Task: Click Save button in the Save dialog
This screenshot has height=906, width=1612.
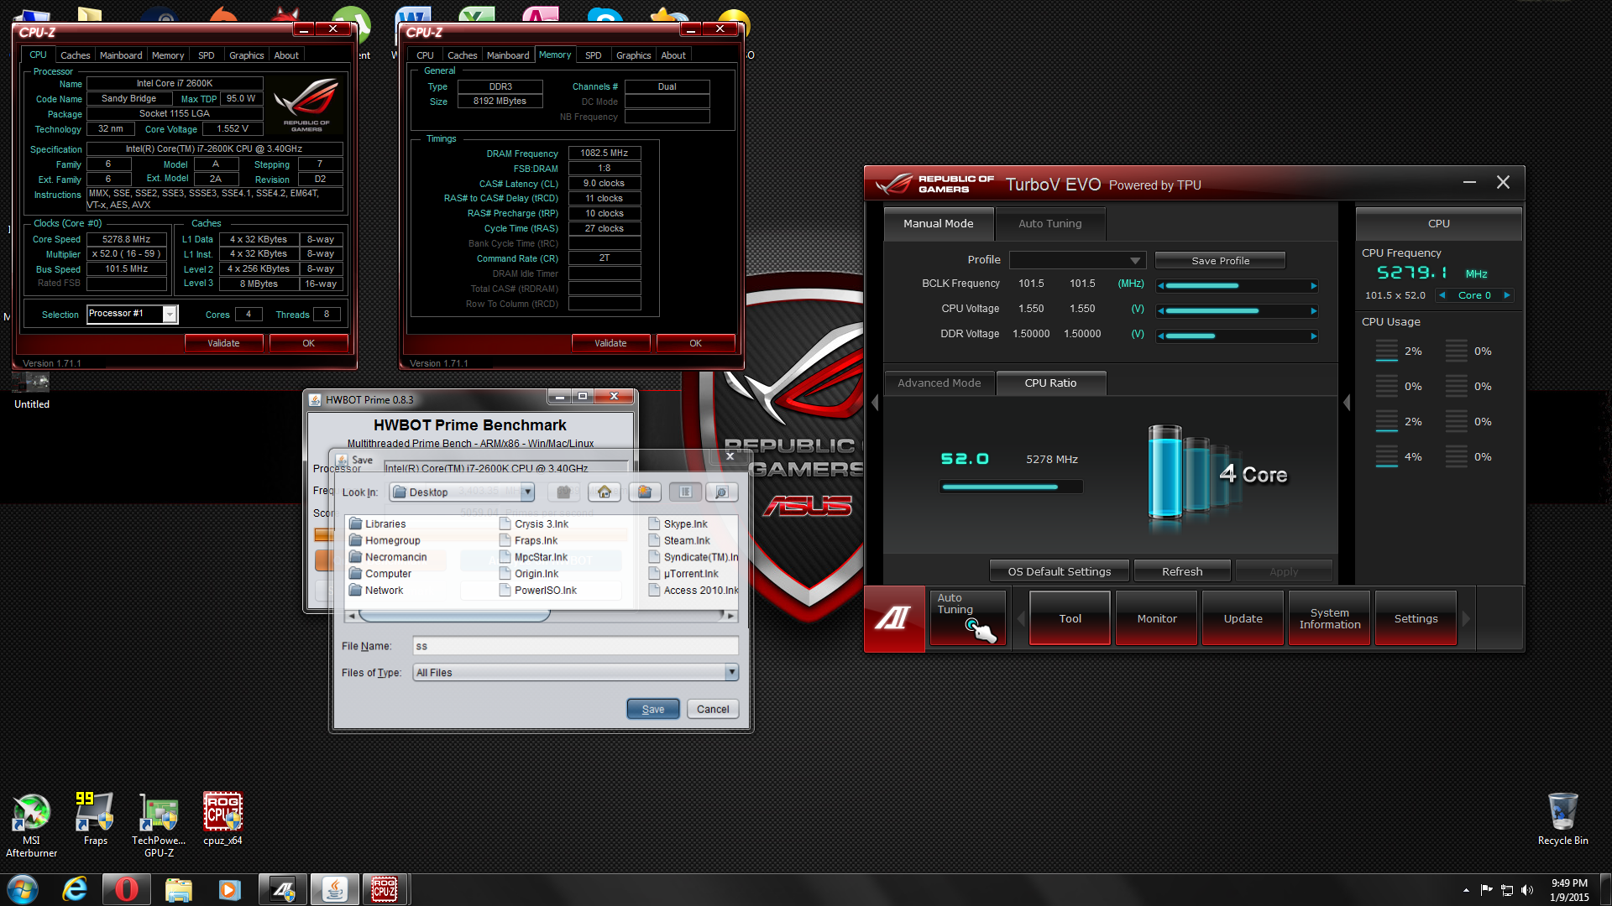Action: coord(653,709)
